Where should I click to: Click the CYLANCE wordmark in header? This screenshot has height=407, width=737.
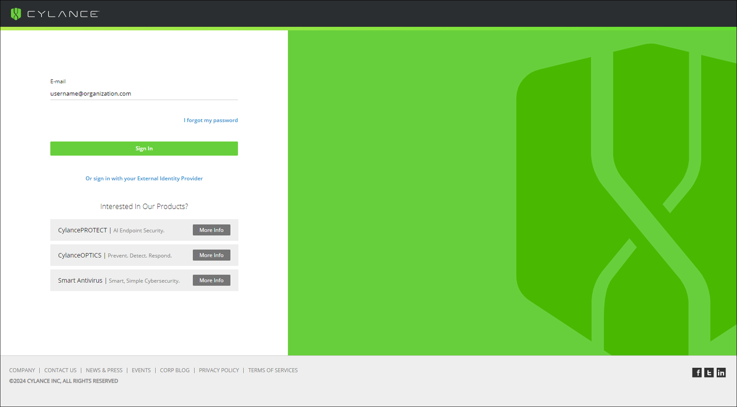point(63,14)
